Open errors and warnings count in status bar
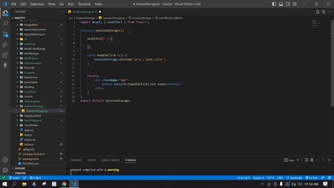The width and height of the screenshot is (334, 188). (x=35, y=178)
